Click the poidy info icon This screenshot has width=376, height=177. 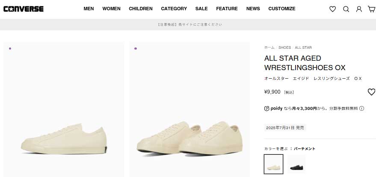(x=361, y=109)
